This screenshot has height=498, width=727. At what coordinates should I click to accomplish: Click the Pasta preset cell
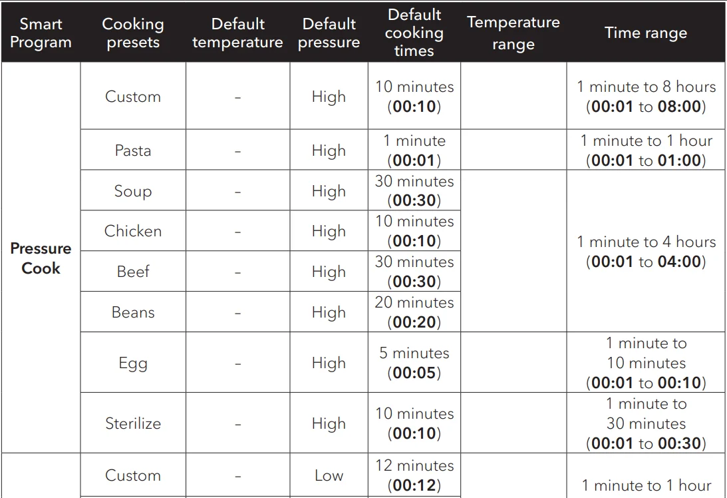132,150
